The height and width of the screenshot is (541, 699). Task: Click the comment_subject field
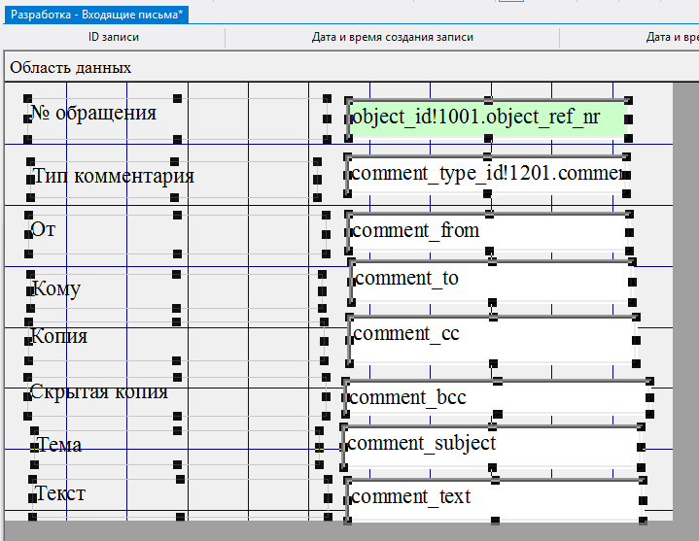[x=491, y=444]
